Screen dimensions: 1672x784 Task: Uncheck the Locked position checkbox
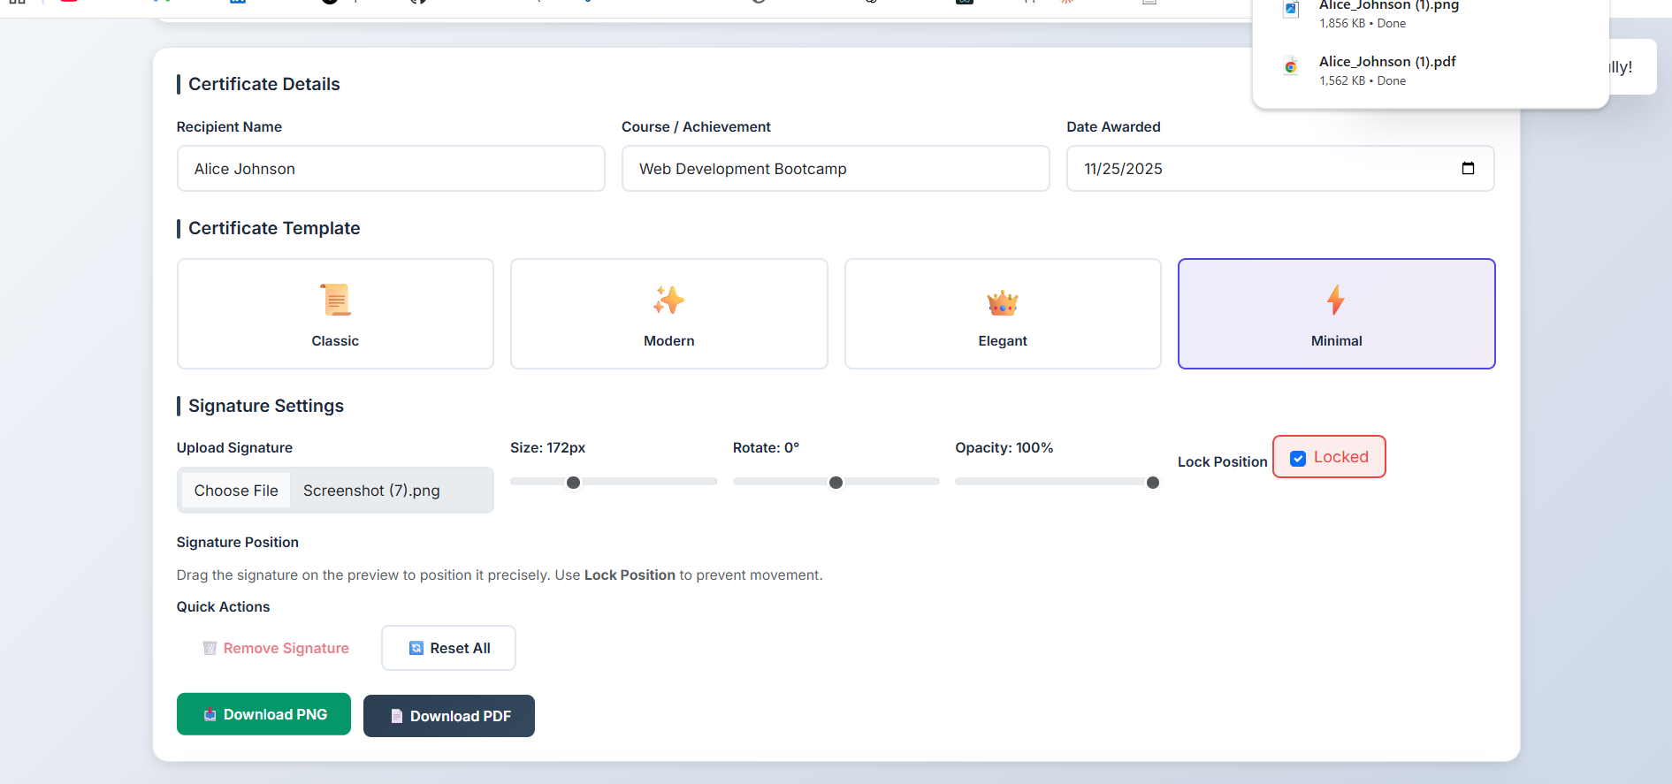pyautogui.click(x=1298, y=458)
